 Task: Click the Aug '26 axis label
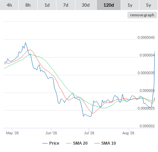(x=128, y=133)
